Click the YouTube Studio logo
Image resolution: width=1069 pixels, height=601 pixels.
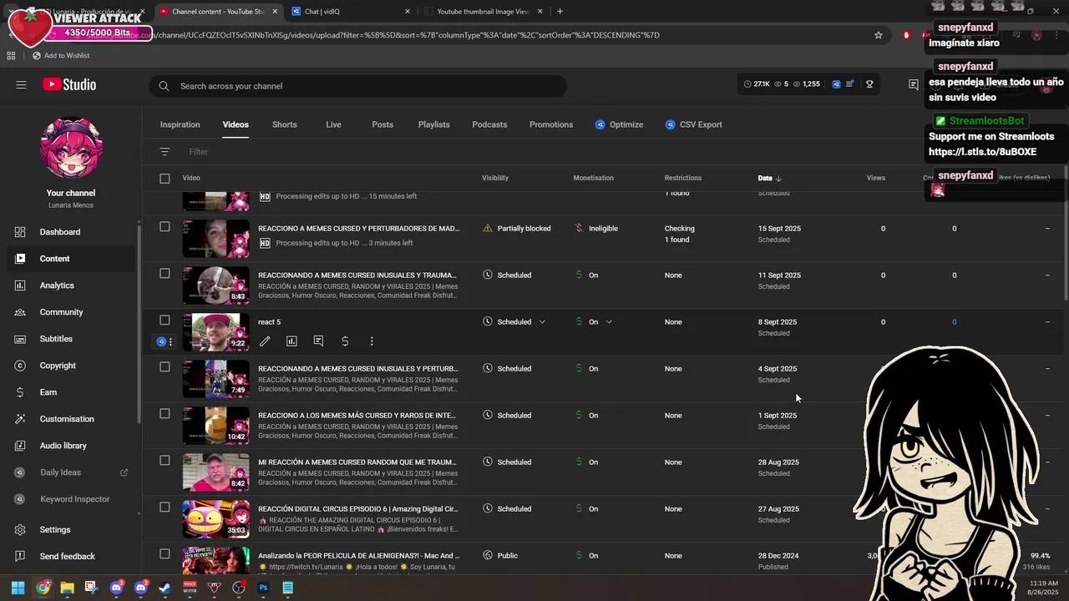point(69,85)
